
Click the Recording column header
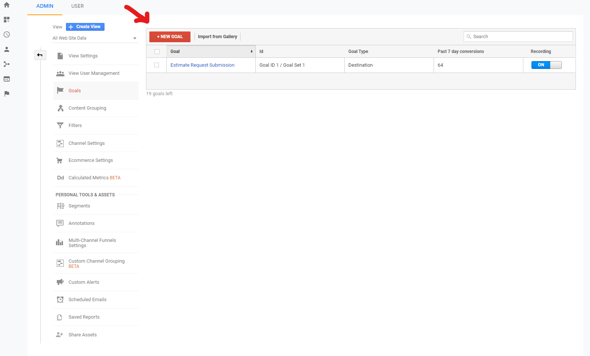click(549, 51)
